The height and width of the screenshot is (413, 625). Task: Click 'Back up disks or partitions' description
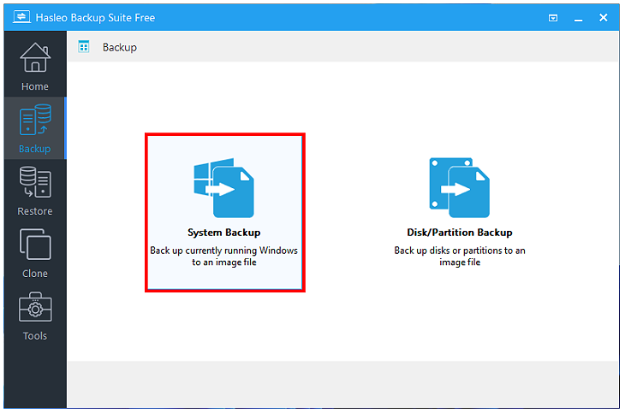pos(460,256)
